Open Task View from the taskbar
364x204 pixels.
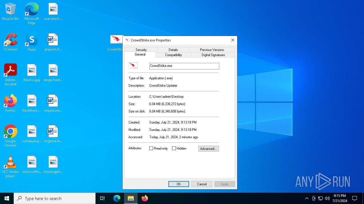(x=102, y=198)
